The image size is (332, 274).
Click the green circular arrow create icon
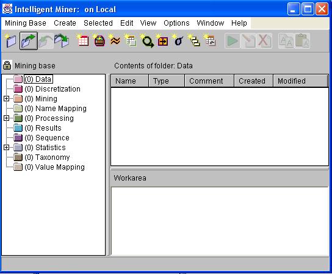point(147,41)
